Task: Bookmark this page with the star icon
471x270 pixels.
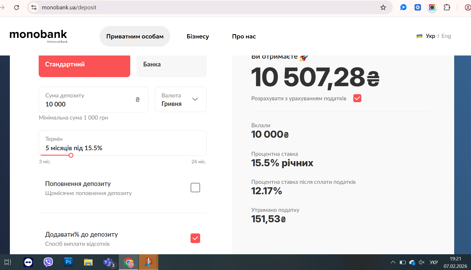Action: pos(383,7)
